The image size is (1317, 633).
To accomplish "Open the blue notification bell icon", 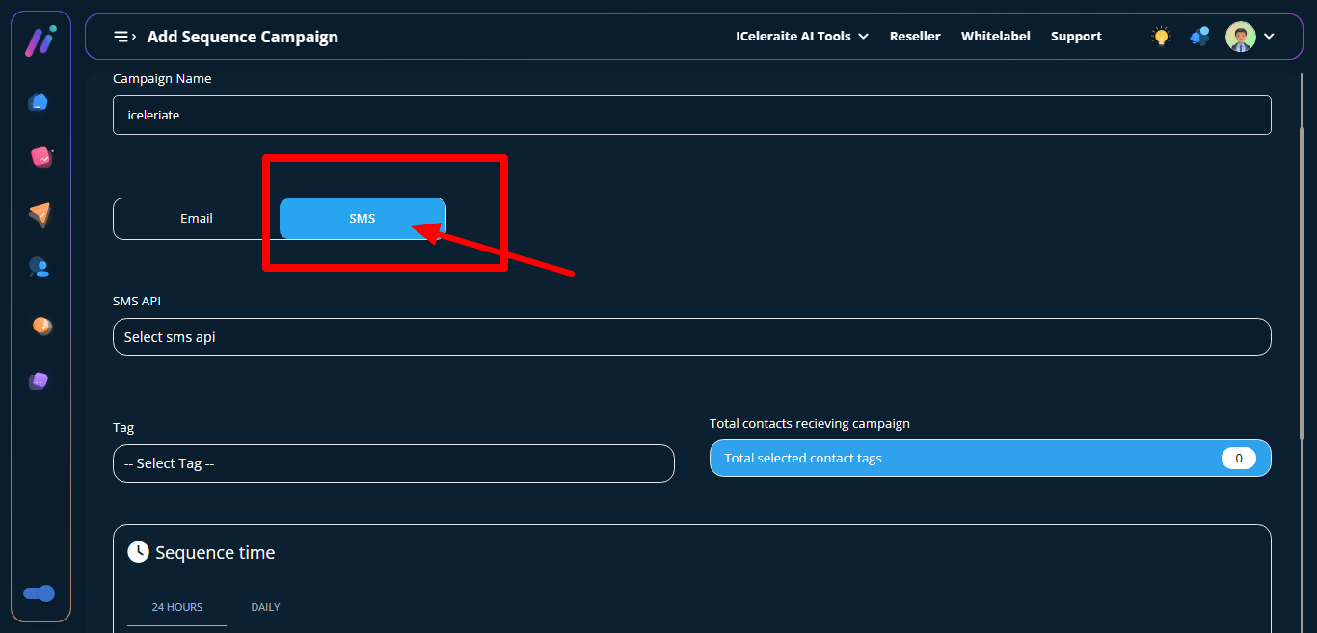I will pyautogui.click(x=1199, y=37).
